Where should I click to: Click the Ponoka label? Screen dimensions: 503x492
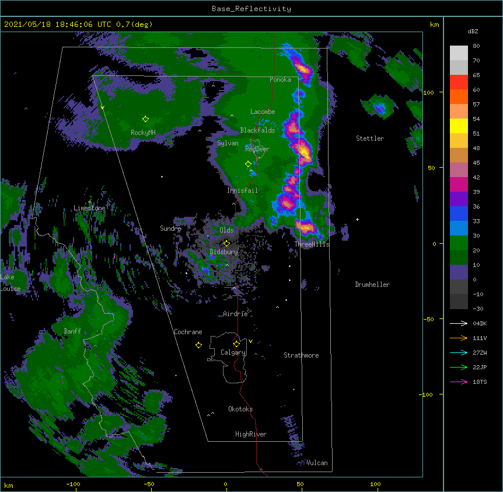point(280,79)
